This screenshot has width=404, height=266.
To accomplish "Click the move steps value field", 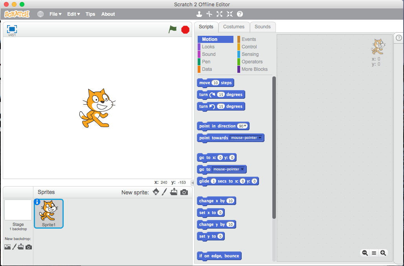I will click(215, 83).
